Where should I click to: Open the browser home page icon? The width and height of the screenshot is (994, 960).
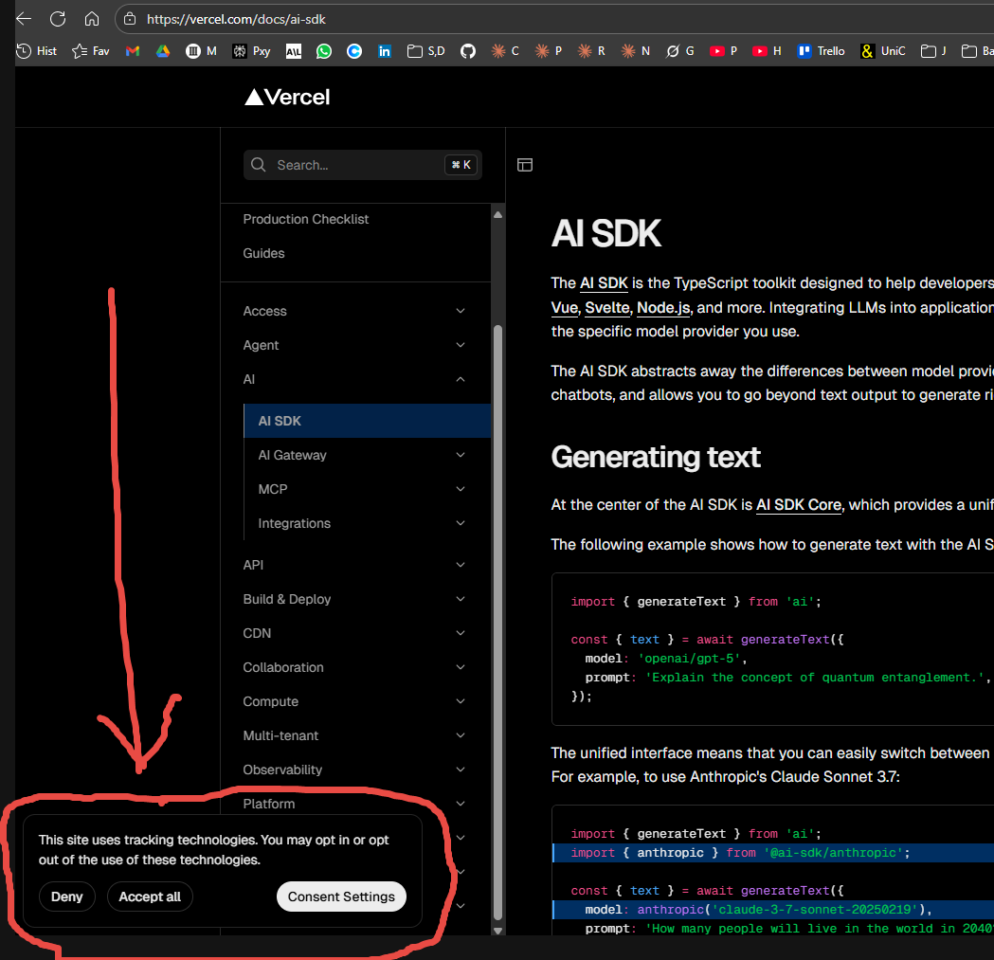click(x=92, y=19)
